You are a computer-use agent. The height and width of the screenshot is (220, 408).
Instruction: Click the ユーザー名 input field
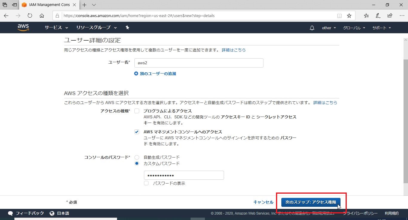pos(199,63)
